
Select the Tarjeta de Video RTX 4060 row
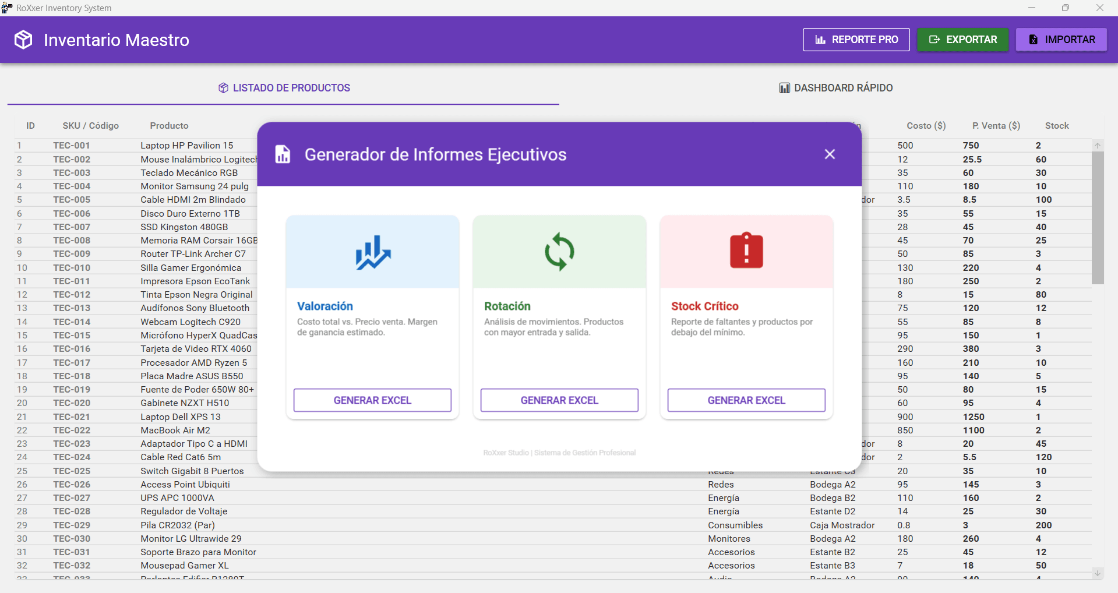(x=553, y=349)
